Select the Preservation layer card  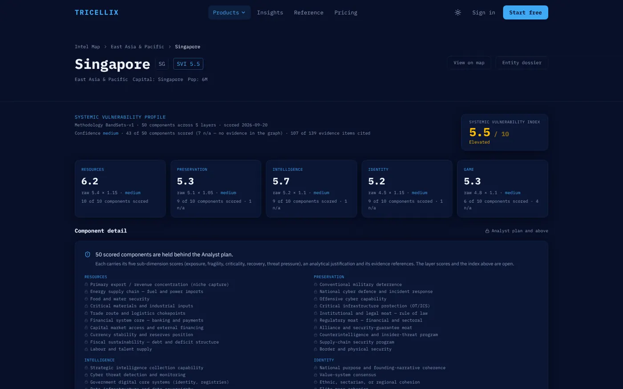tap(216, 188)
